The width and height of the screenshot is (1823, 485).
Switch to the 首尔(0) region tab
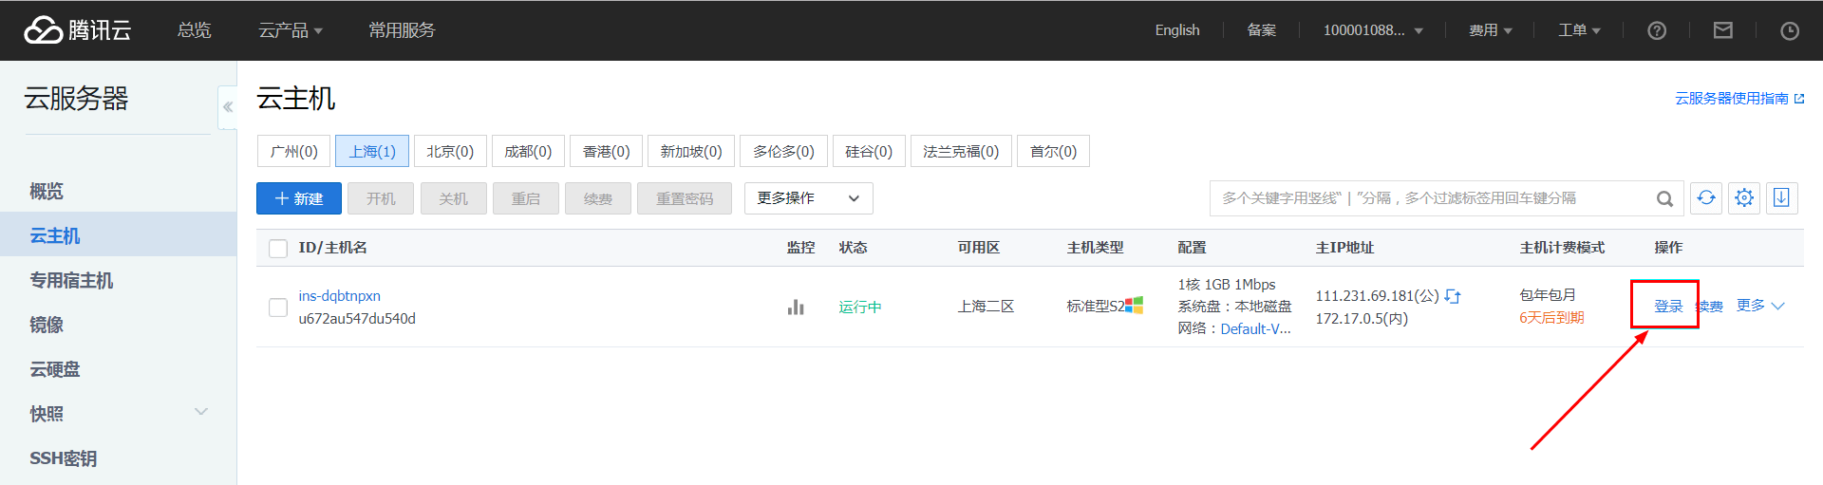pyautogui.click(x=1053, y=151)
